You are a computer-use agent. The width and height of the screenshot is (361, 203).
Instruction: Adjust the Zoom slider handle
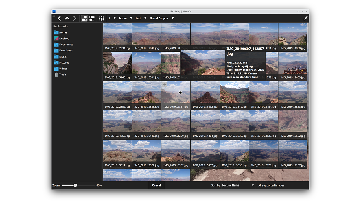tap(75, 185)
